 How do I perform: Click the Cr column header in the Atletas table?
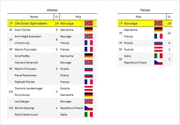57,17
